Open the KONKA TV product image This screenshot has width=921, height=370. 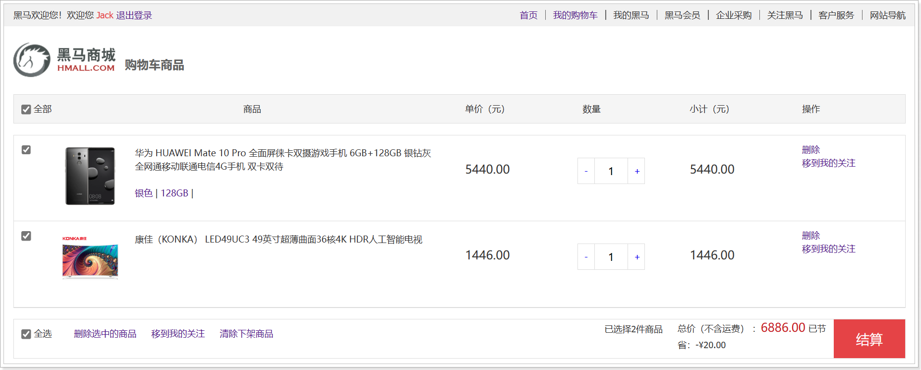click(x=90, y=257)
